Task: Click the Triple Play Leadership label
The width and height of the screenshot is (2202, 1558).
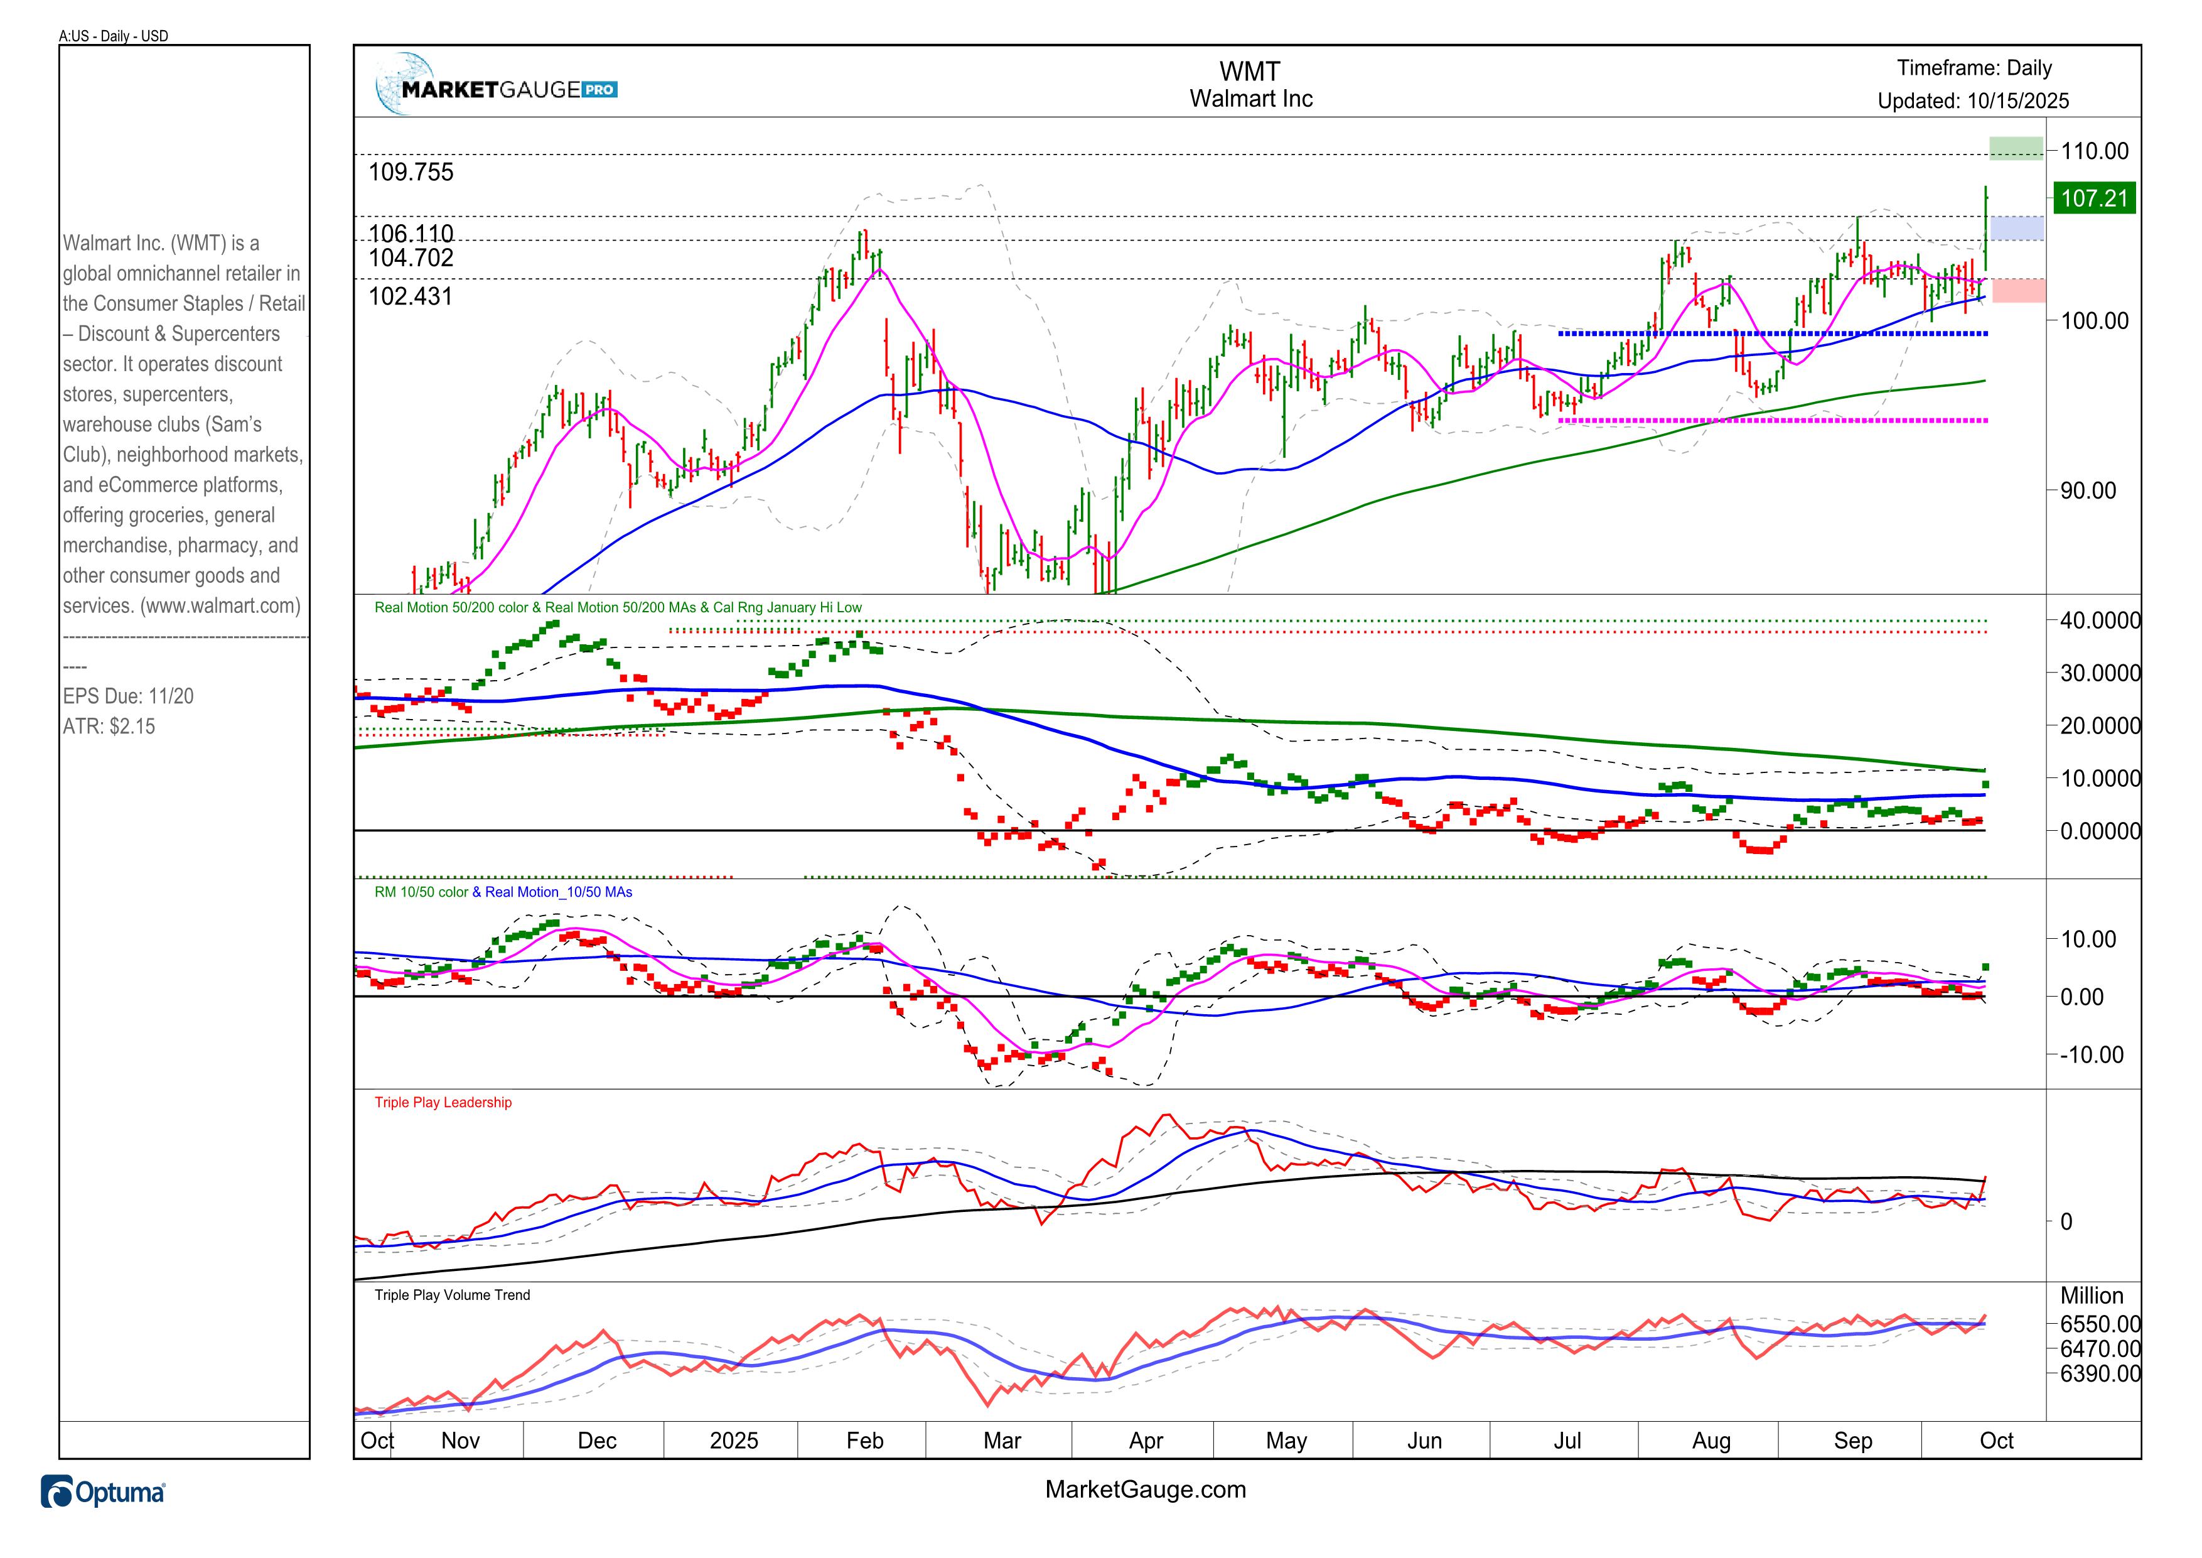Action: [x=442, y=1102]
